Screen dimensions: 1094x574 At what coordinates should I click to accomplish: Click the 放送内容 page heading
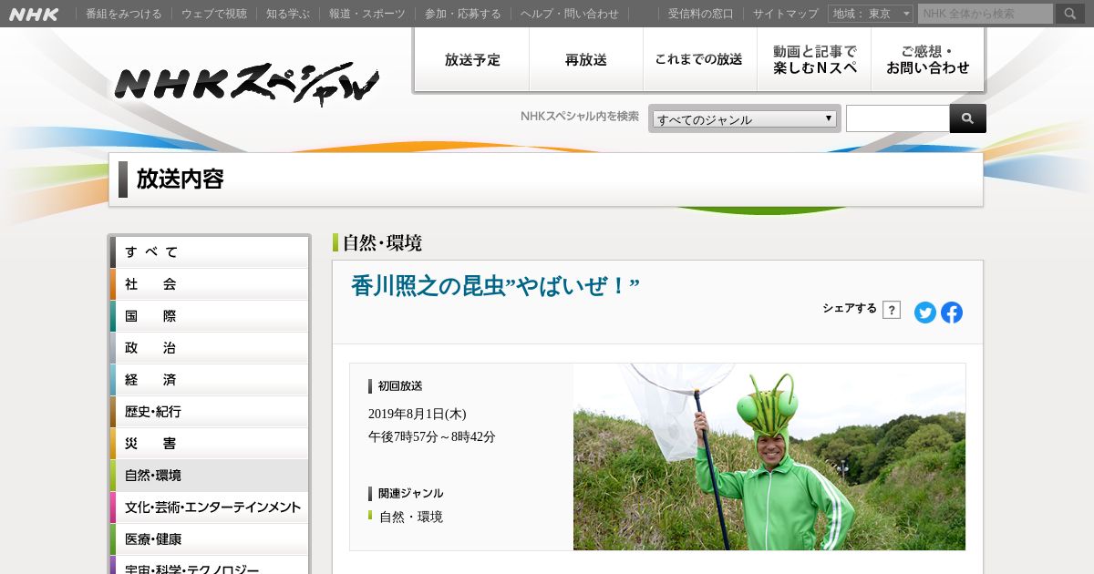pyautogui.click(x=181, y=179)
